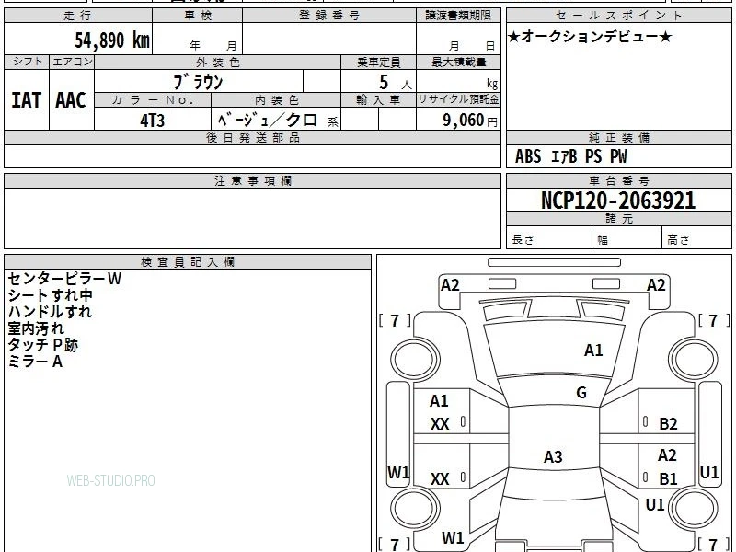Select inspector note 室内汚れ
This screenshot has width=736, height=552.
tap(36, 328)
